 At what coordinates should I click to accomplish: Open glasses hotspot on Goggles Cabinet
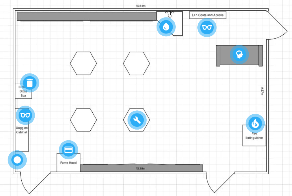click(25, 115)
